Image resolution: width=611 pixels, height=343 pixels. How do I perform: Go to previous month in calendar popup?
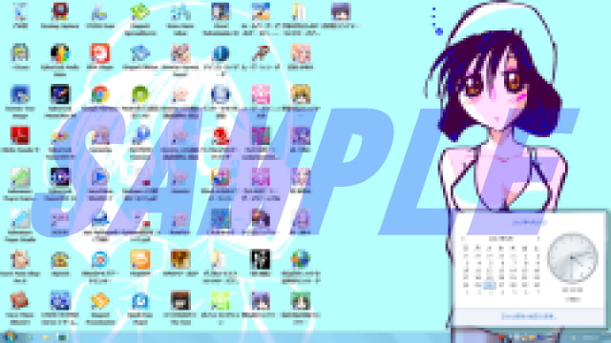click(x=464, y=238)
